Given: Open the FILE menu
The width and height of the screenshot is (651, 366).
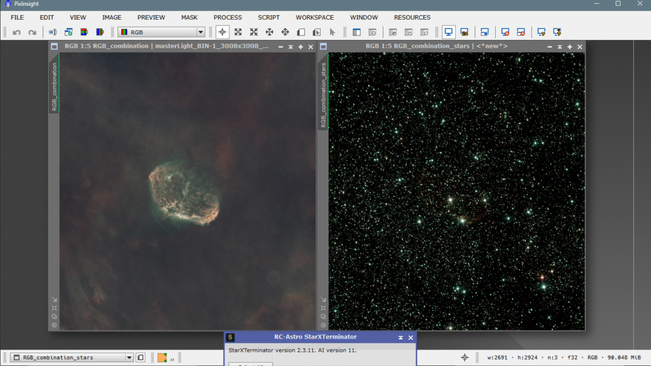Looking at the screenshot, I should pyautogui.click(x=17, y=17).
